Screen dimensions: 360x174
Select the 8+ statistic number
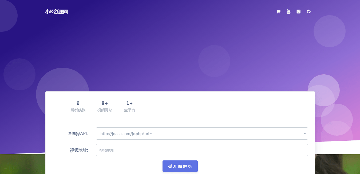(x=105, y=103)
